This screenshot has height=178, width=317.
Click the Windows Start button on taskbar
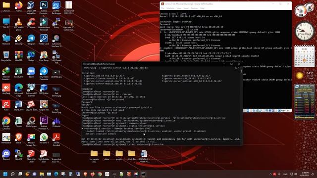coord(5,174)
